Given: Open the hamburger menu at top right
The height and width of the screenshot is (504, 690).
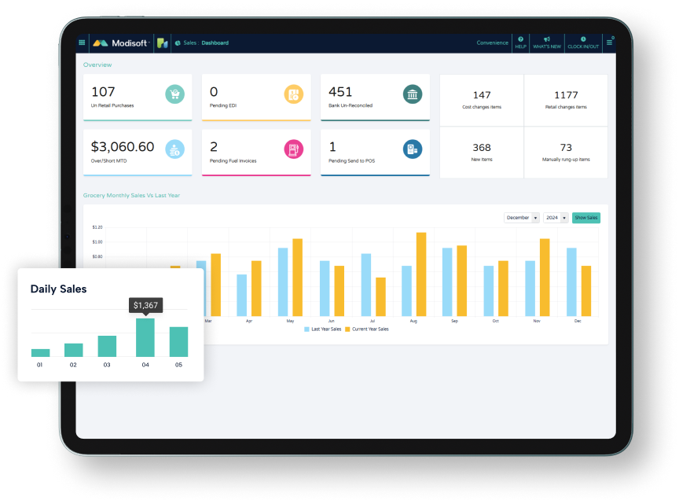Looking at the screenshot, I should (609, 43).
